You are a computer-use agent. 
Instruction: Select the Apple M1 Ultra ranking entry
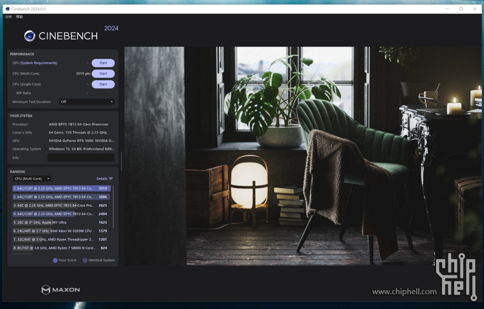(x=59, y=222)
